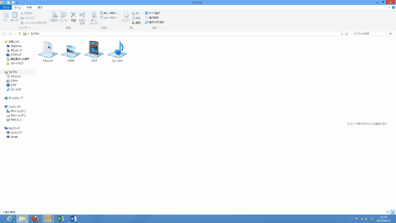The image size is (396, 223).
Task: Click the refresh icon beside address bar
Action: point(347,34)
